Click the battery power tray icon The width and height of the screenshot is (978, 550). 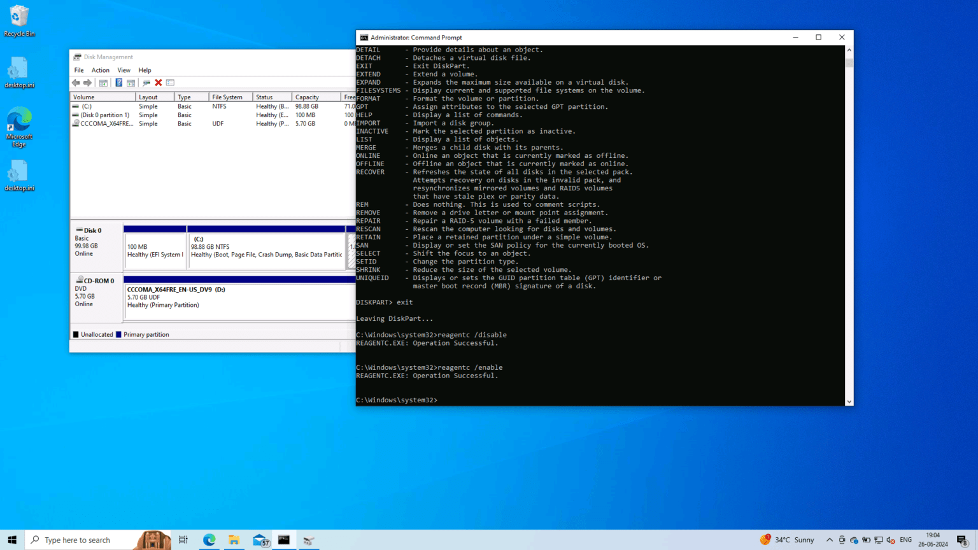pyautogui.click(x=866, y=540)
